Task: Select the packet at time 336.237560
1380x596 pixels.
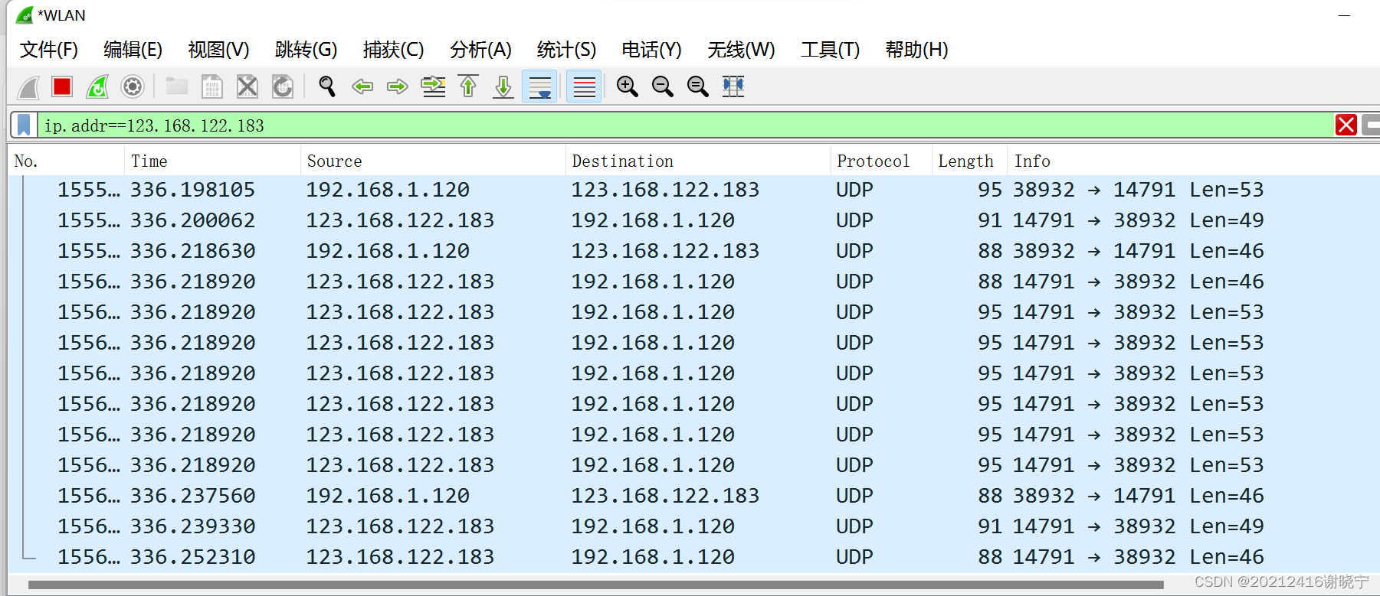Action: point(693,496)
